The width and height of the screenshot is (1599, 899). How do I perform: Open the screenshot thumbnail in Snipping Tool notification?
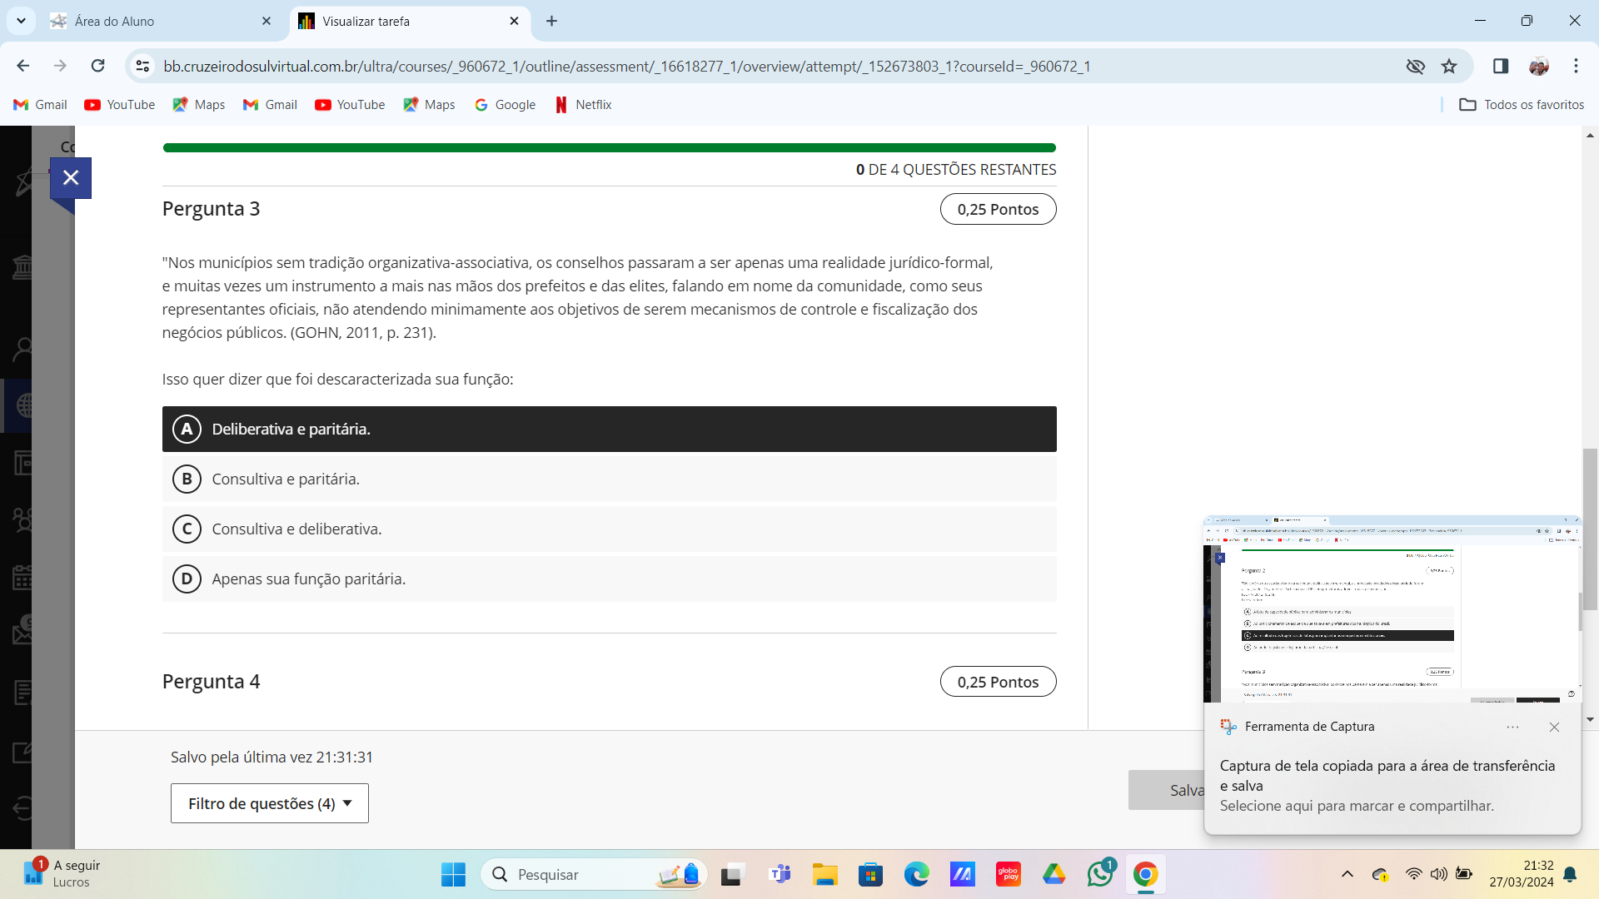click(1392, 608)
